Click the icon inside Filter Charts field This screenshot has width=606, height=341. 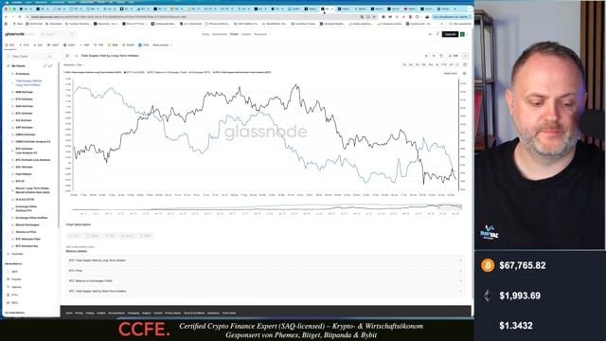coord(50,57)
